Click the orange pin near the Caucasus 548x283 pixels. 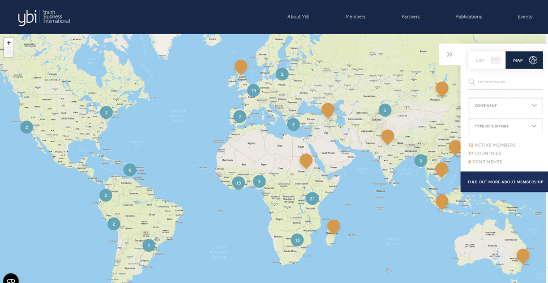[x=328, y=109]
